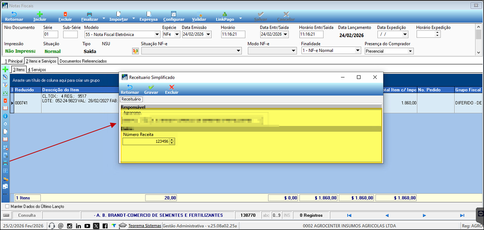The height and width of the screenshot is (230, 484).
Task: Click the Consulta button in status bar
Action: pos(27,215)
